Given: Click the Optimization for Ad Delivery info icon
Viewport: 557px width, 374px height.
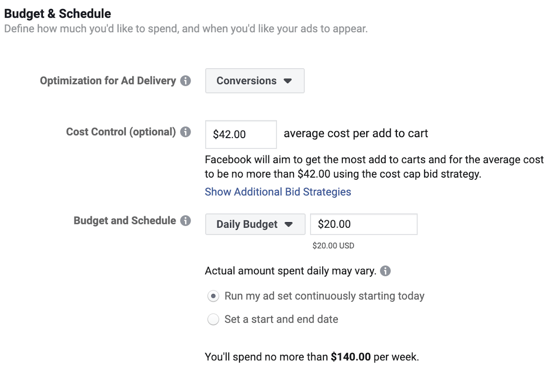Looking at the screenshot, I should [x=186, y=80].
